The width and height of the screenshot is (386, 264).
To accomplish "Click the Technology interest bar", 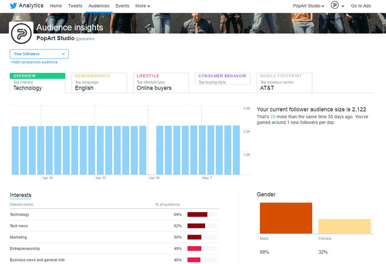I will point(197,215).
